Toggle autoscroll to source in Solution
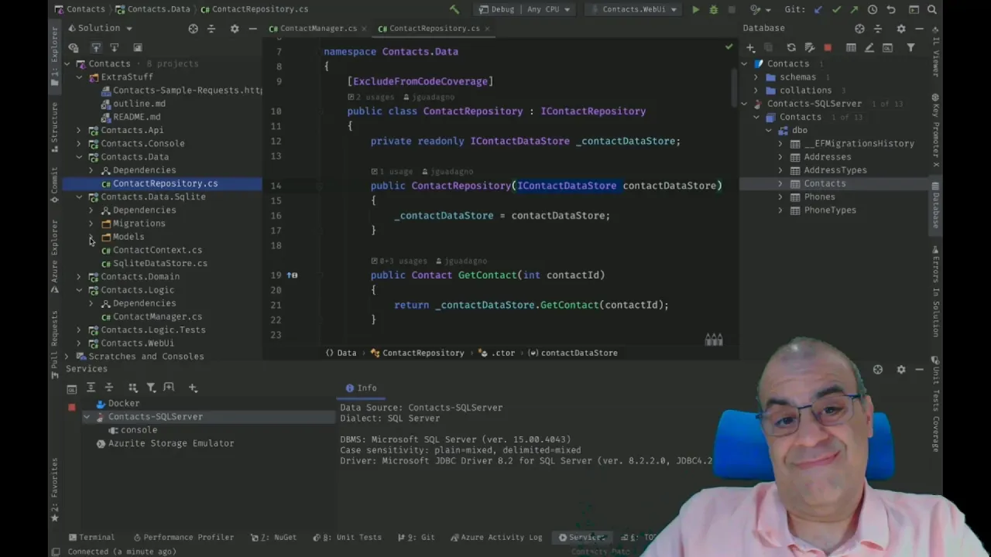 96,47
